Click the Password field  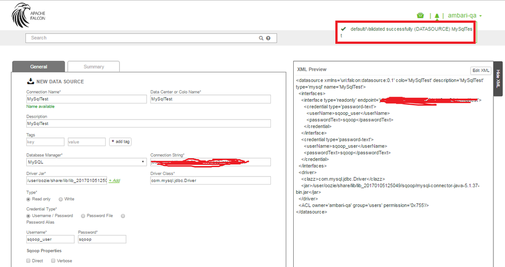pos(102,239)
